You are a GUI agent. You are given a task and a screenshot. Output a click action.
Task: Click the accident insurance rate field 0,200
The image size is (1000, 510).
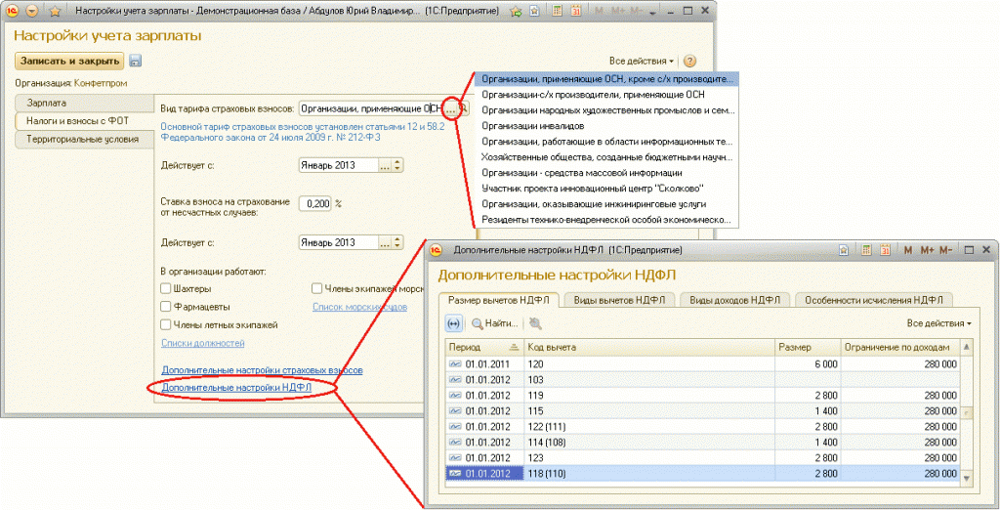(x=315, y=203)
